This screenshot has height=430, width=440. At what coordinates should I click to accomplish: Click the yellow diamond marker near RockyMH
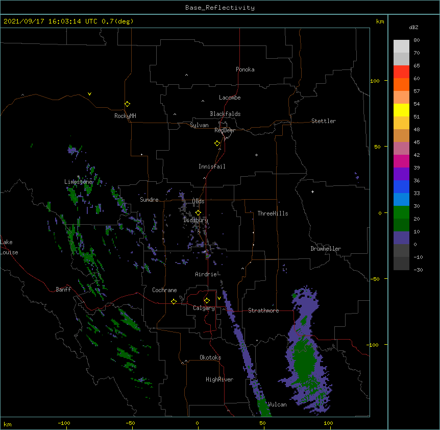(x=127, y=104)
